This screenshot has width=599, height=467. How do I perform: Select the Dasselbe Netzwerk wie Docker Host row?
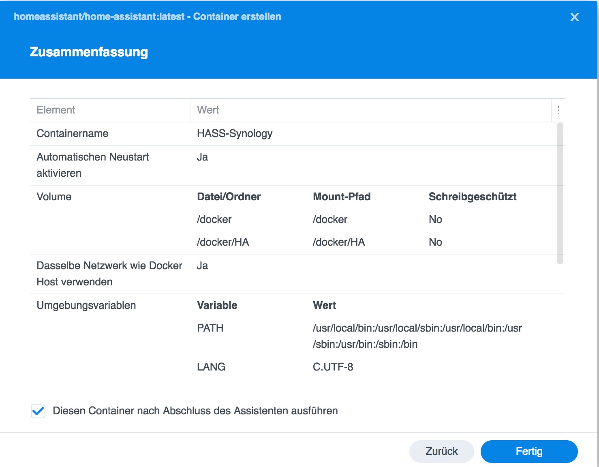coord(109,274)
